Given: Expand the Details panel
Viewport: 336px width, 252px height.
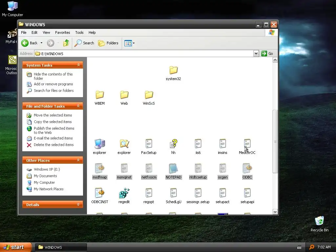Looking at the screenshot, I should (x=78, y=204).
